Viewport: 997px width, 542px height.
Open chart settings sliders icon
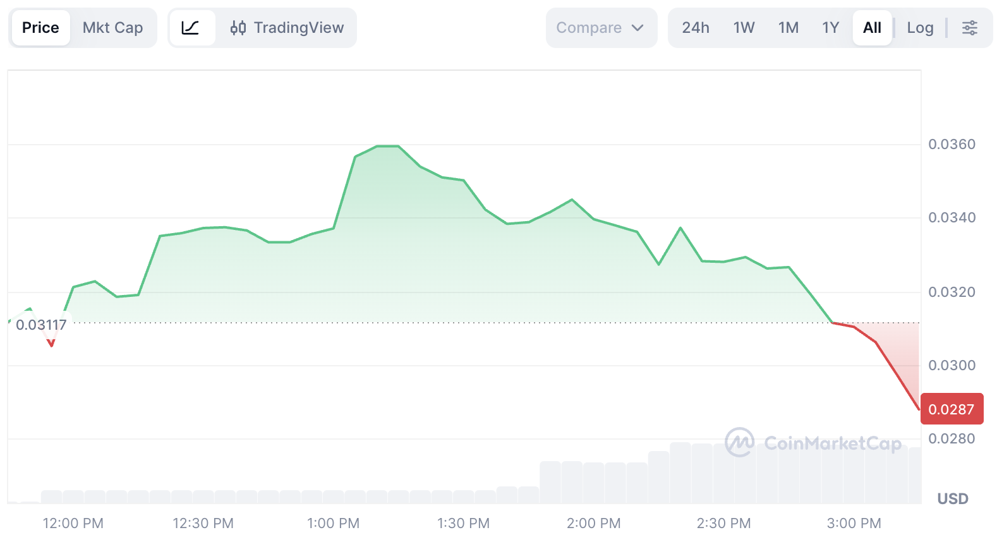969,28
